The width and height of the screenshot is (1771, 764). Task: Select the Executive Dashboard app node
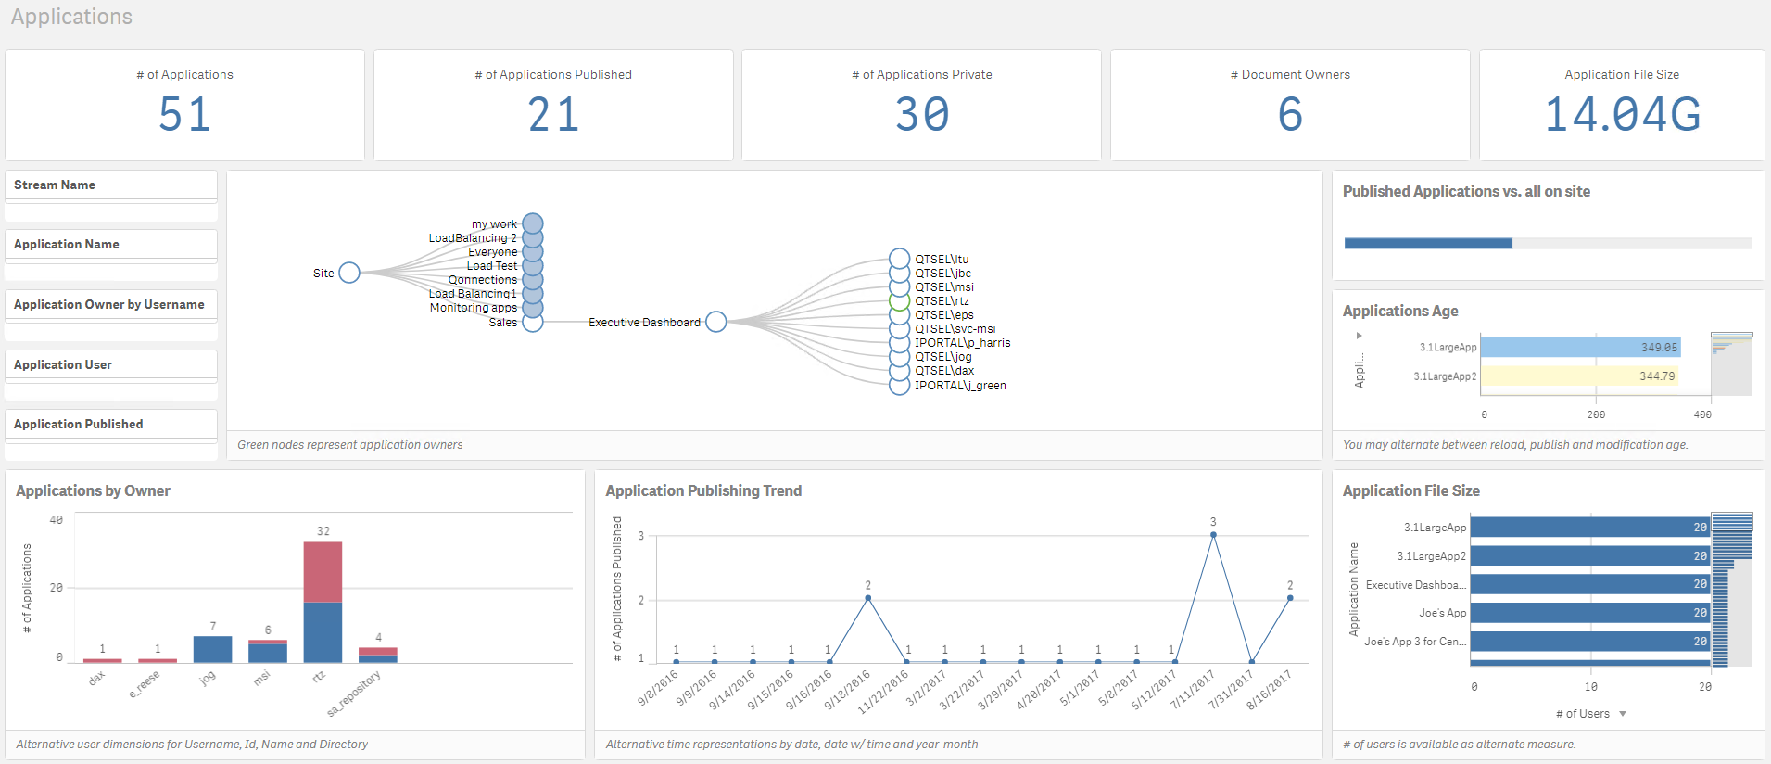716,322
